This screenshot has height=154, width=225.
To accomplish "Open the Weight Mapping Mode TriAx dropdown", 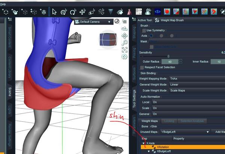I will (197, 79).
